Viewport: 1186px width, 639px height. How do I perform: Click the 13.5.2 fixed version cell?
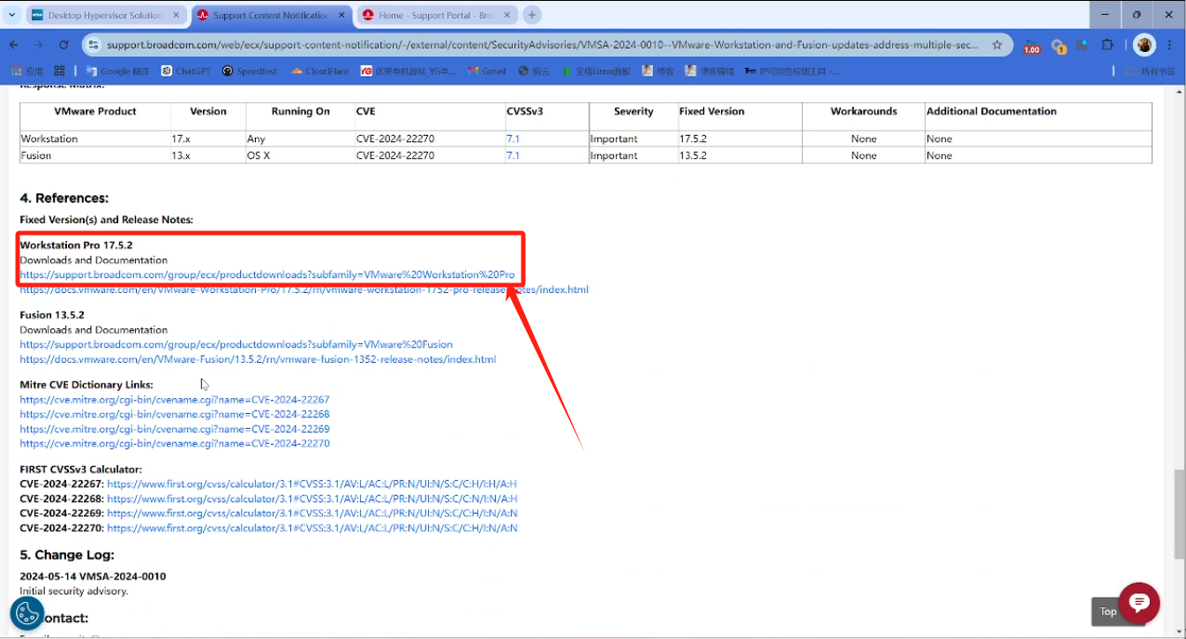739,155
